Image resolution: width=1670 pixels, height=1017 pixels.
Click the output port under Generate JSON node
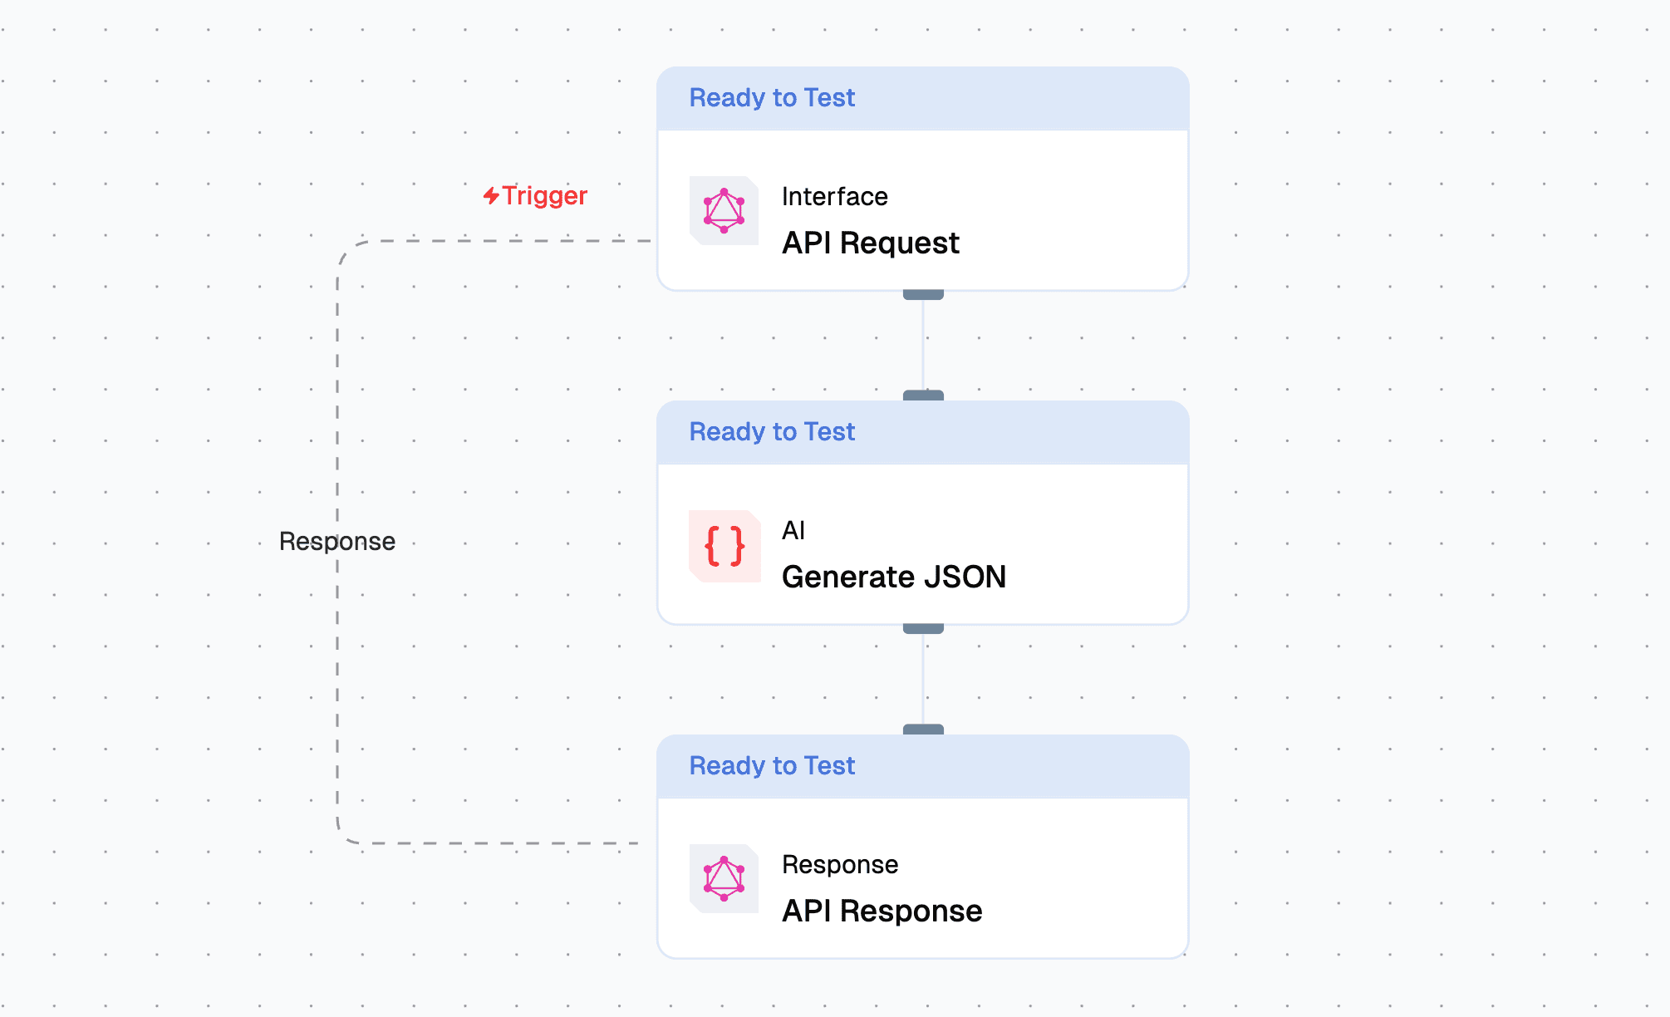[922, 629]
